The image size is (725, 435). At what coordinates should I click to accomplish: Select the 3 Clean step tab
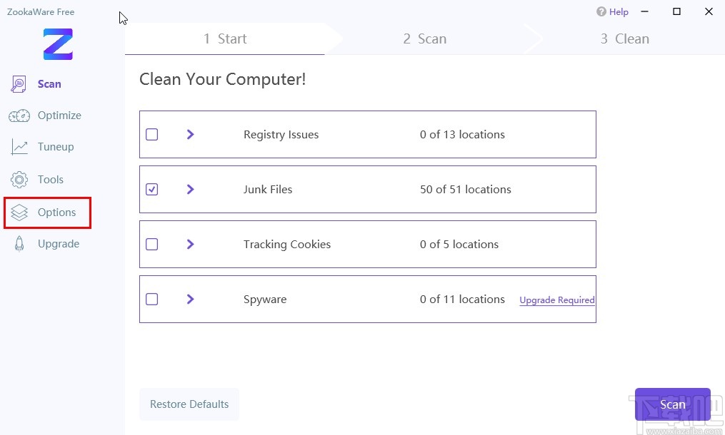click(625, 39)
